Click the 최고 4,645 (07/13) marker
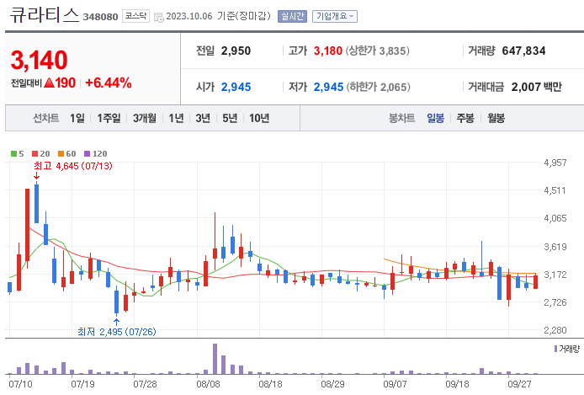This screenshot has height=395, width=584. (x=73, y=166)
